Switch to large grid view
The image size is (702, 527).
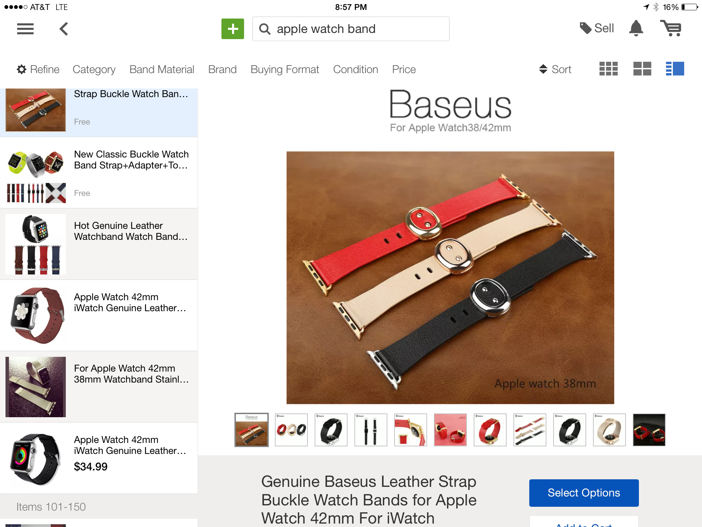[x=642, y=69]
